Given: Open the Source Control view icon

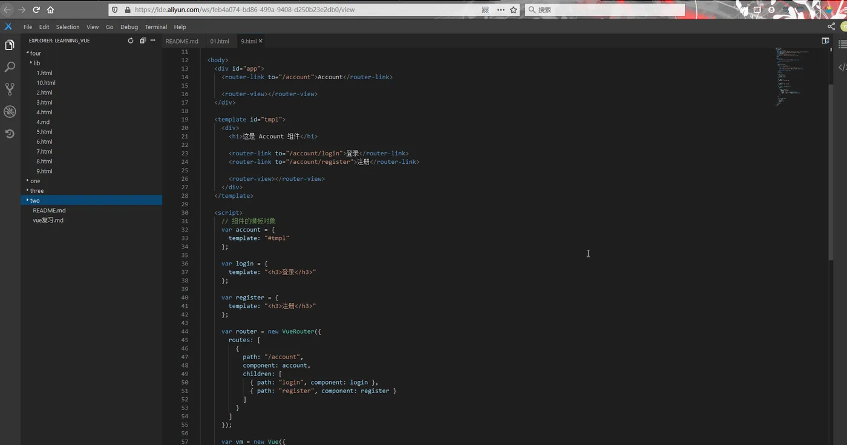Looking at the screenshot, I should [10, 89].
